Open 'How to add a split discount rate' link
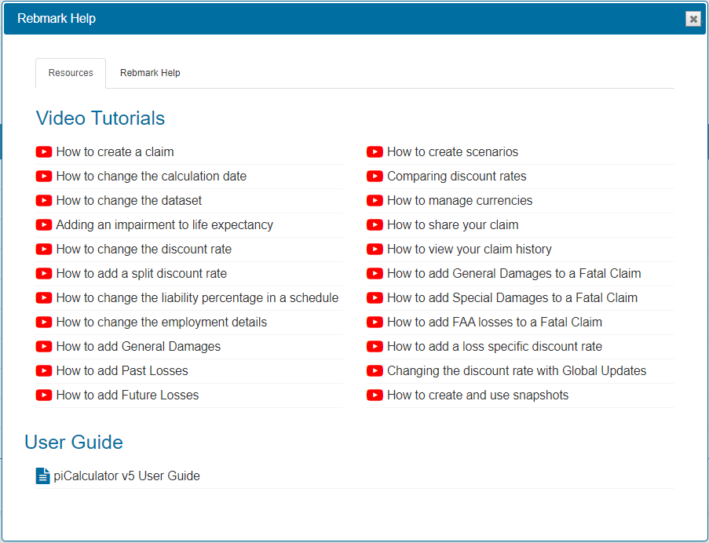 [x=141, y=274]
